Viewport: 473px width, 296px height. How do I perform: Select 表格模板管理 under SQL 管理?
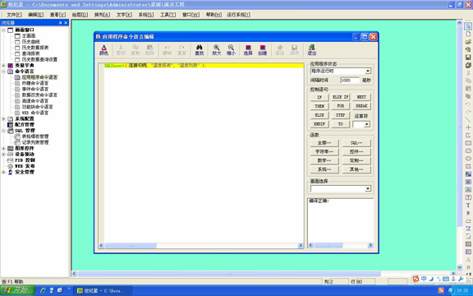35,136
